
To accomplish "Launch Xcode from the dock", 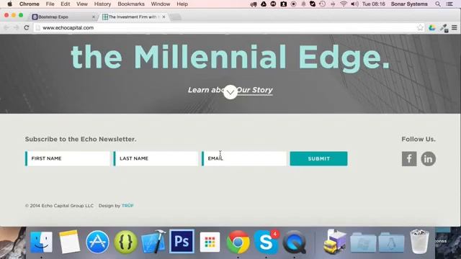I will click(x=153, y=242).
